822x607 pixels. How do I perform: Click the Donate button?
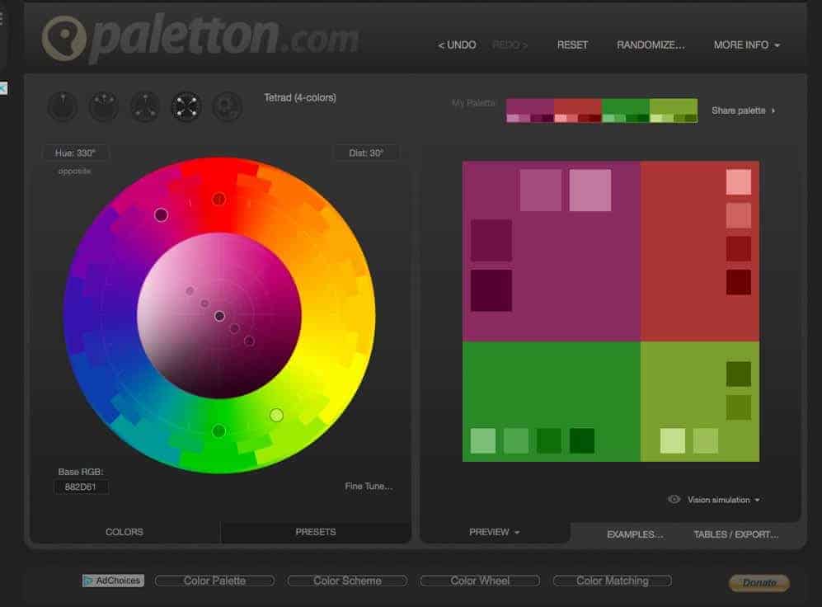[x=759, y=582]
